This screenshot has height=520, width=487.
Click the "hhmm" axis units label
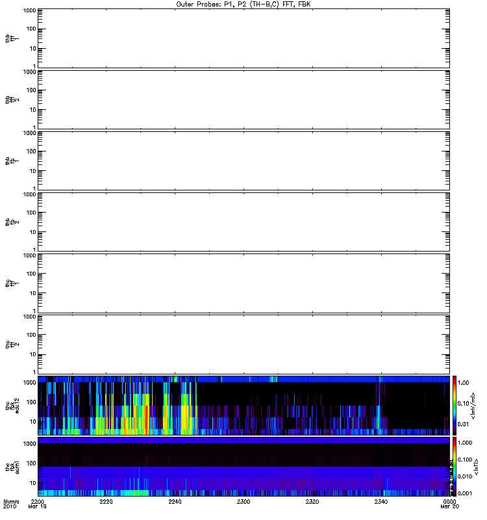(x=11, y=502)
